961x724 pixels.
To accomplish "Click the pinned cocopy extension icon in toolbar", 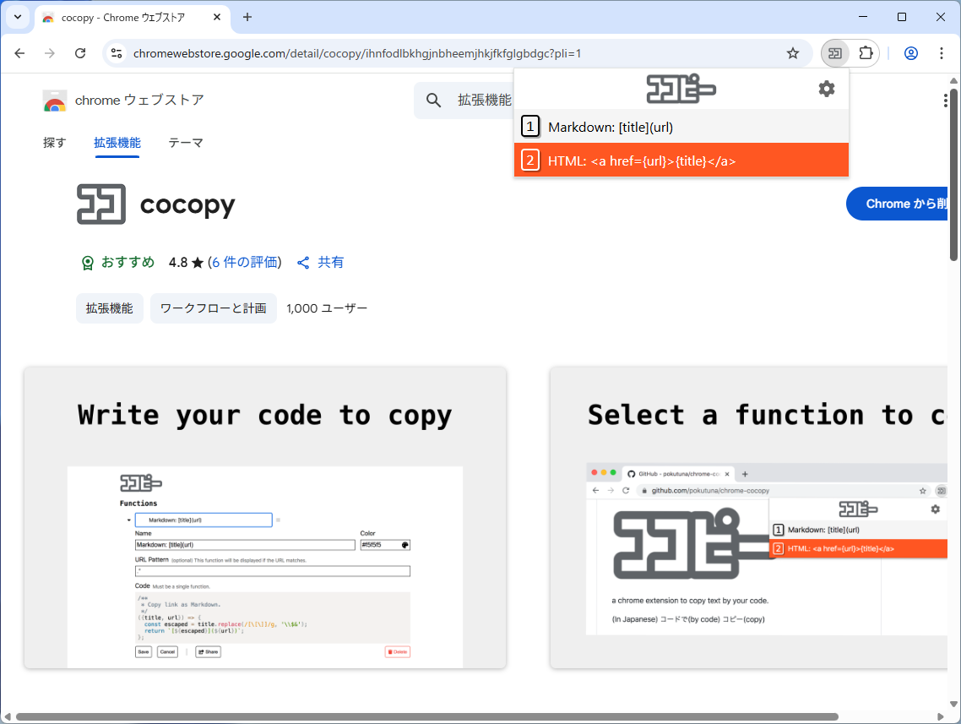I will coord(834,52).
